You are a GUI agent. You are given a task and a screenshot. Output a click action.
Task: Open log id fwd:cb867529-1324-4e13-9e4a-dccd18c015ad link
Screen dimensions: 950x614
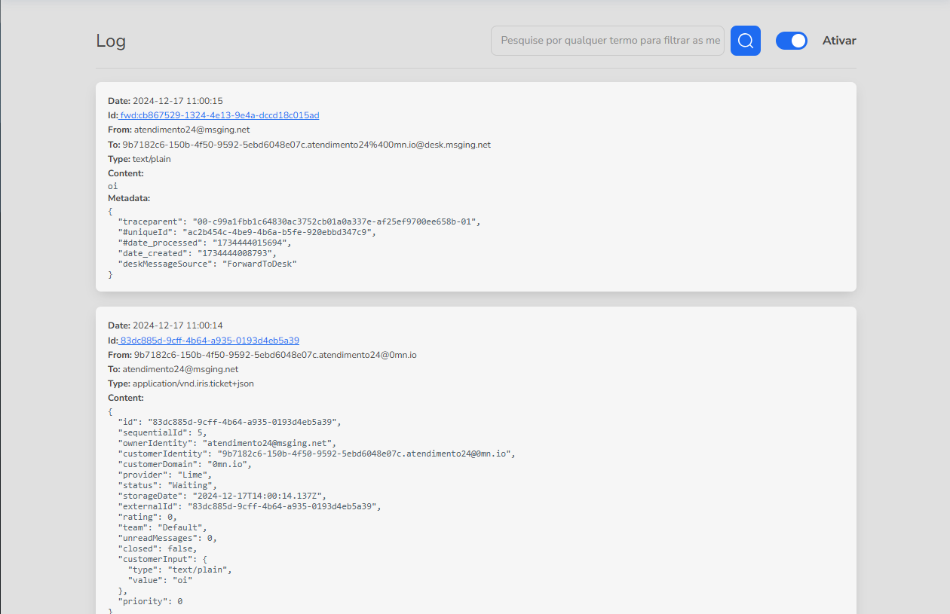[219, 115]
